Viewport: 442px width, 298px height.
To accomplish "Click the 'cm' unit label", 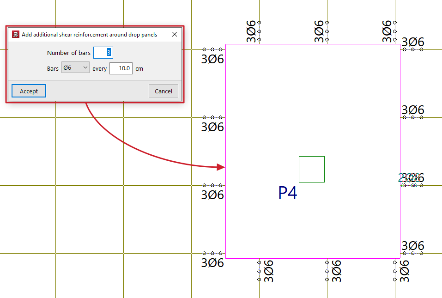I will [x=139, y=69].
